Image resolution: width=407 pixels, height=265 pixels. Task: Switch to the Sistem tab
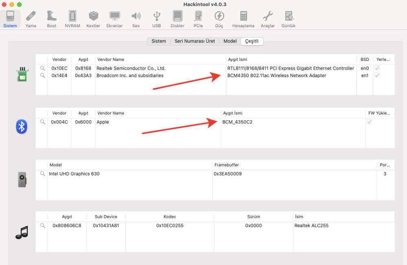pyautogui.click(x=159, y=41)
